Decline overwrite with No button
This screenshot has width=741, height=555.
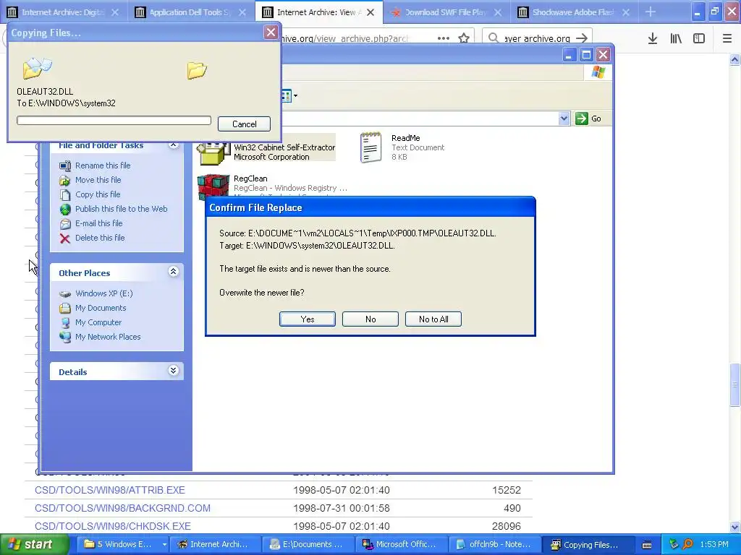tap(370, 319)
